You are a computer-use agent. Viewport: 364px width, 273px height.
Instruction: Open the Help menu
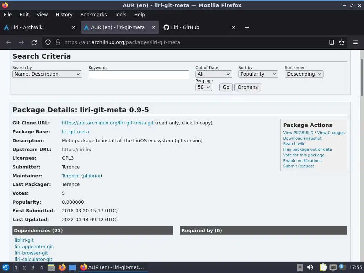click(139, 15)
